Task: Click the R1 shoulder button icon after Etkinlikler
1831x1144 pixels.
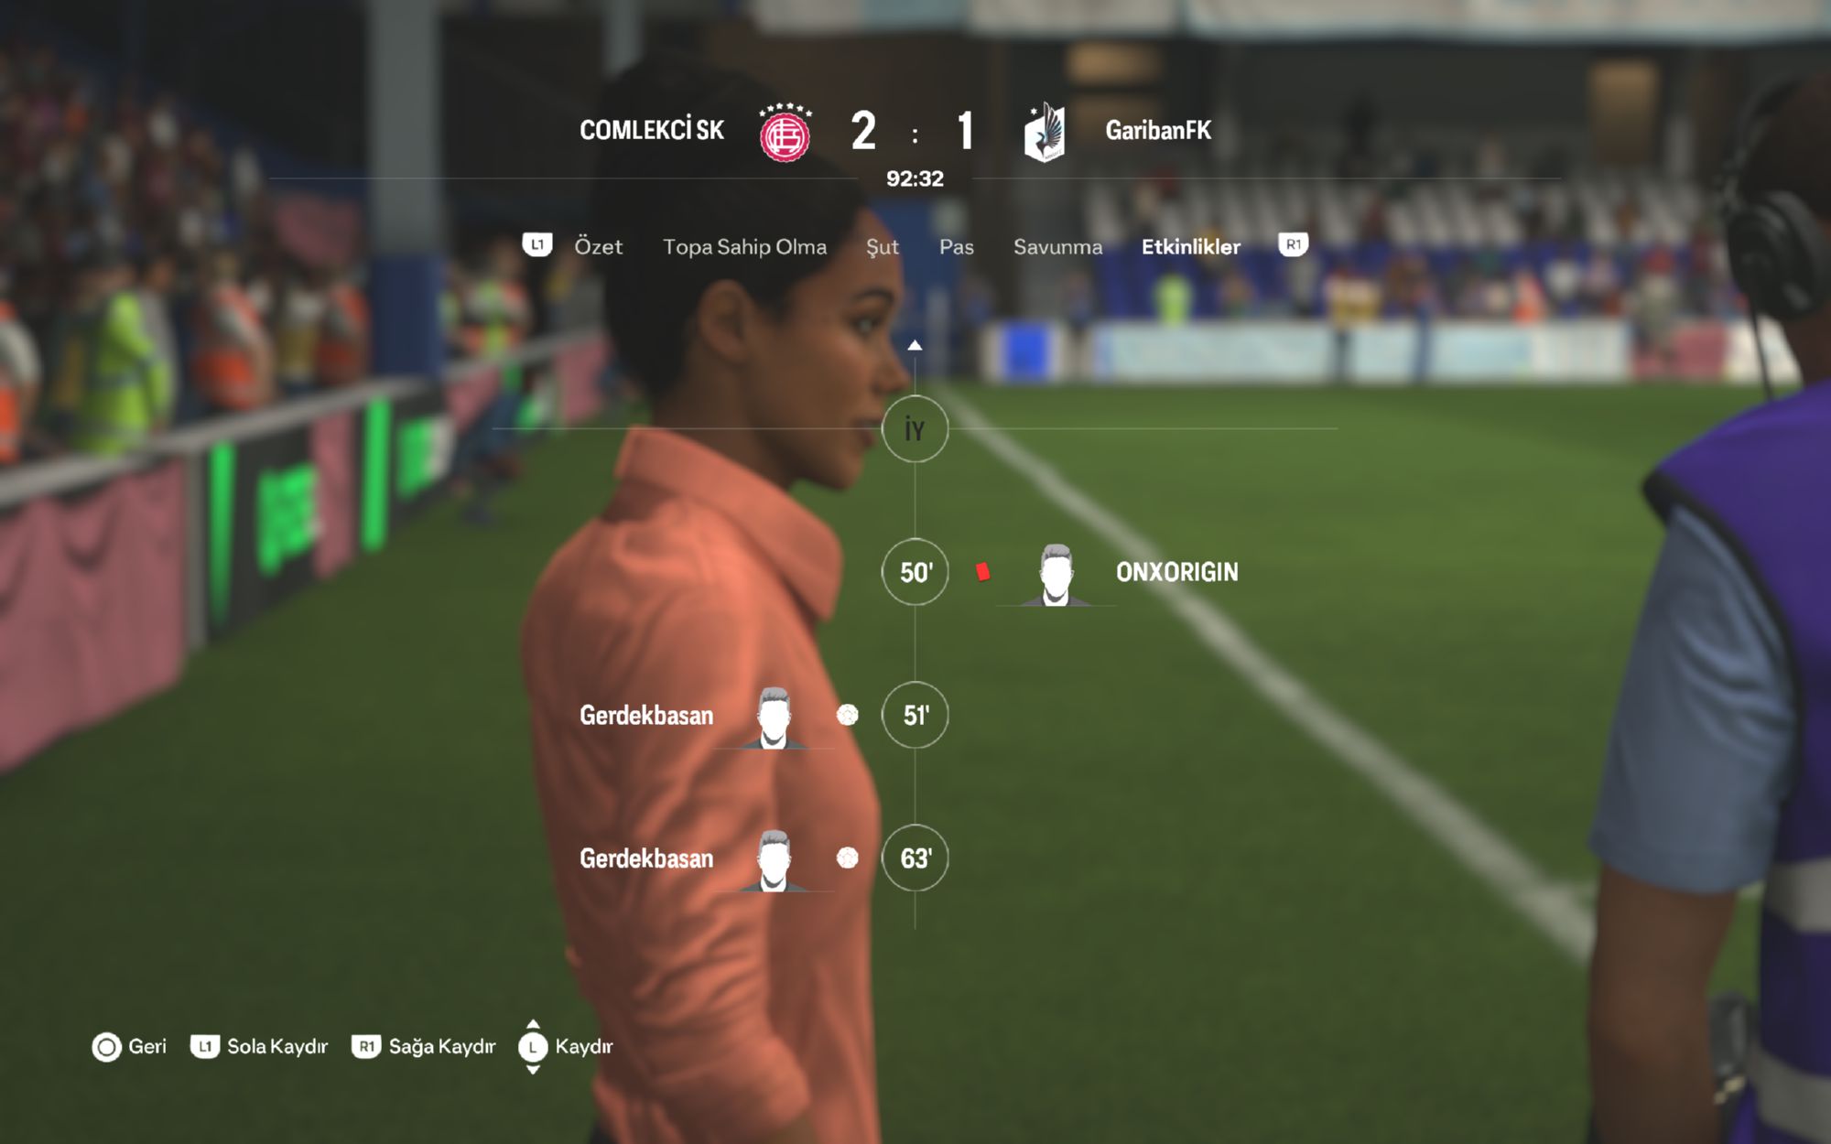Action: [x=1293, y=244]
